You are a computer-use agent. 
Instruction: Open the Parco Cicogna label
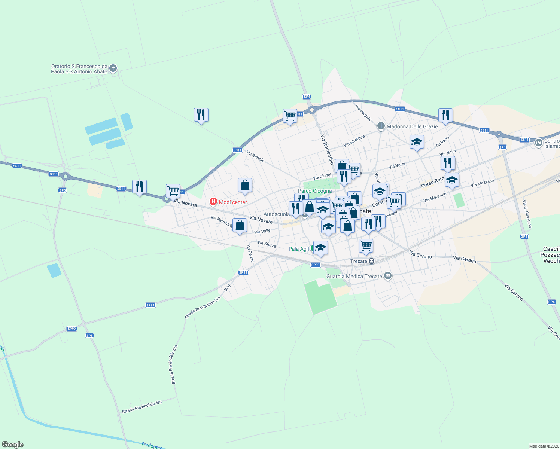(314, 191)
